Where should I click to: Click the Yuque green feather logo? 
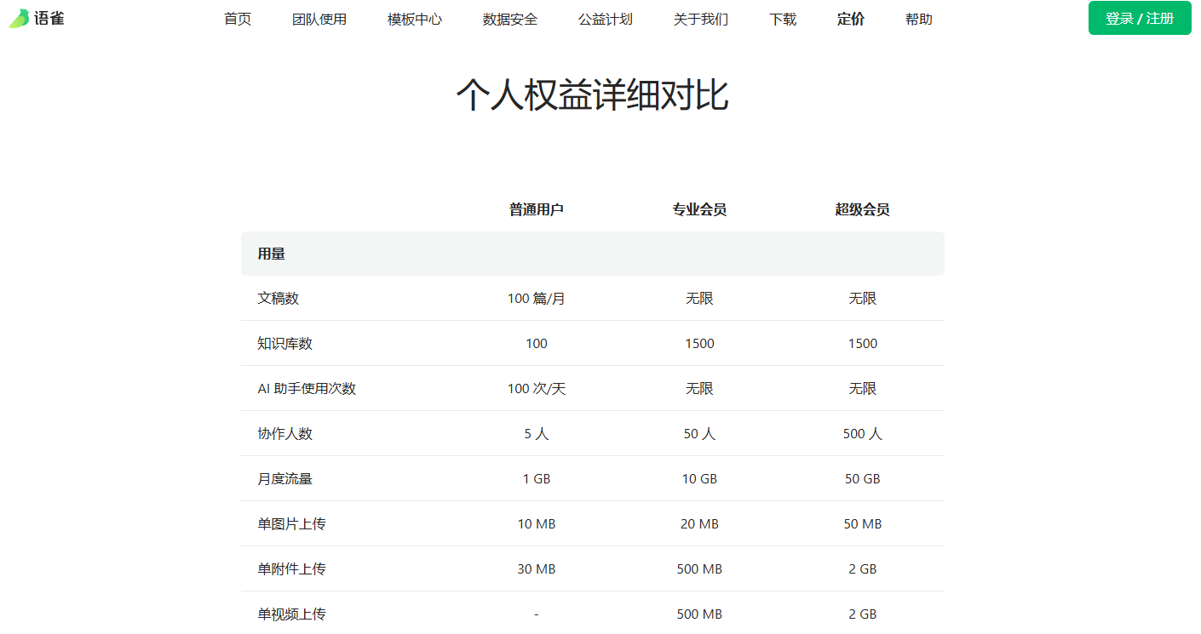(19, 19)
